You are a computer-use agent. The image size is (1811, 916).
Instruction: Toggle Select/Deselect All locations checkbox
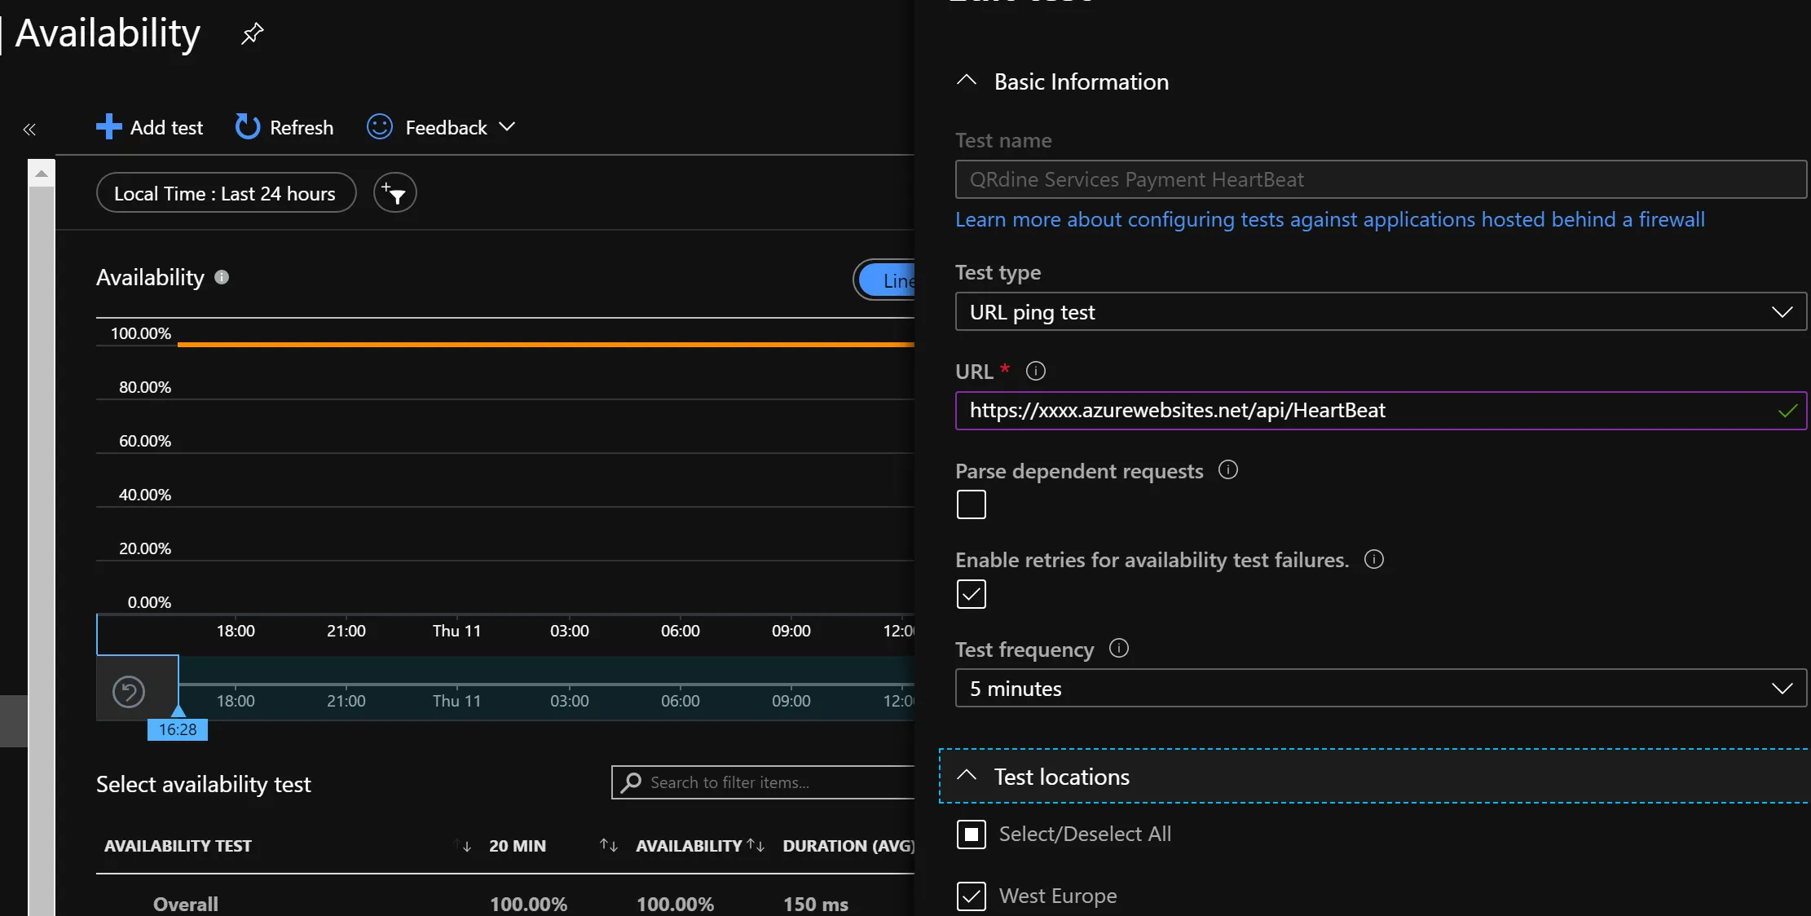[971, 835]
